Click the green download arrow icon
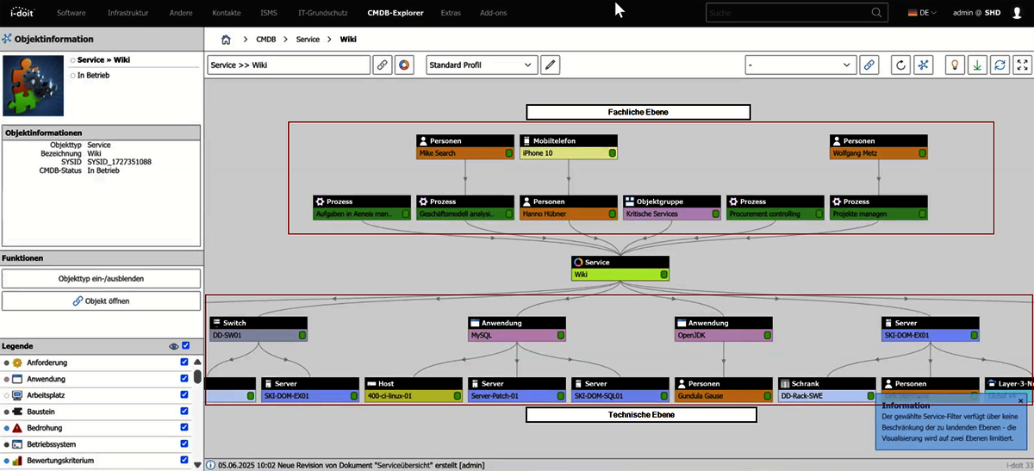This screenshot has height=471, width=1034. (978, 65)
